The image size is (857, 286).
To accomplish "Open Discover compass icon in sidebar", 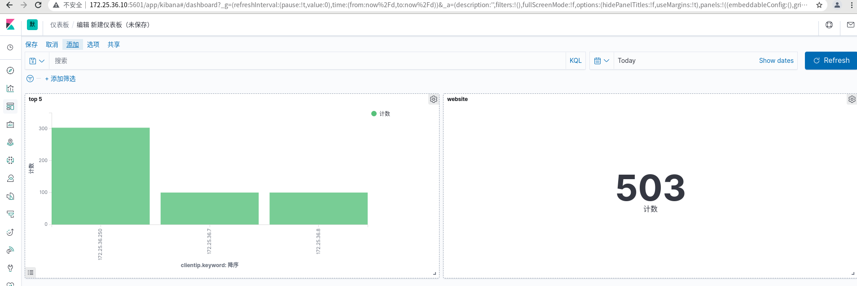I will [x=10, y=70].
